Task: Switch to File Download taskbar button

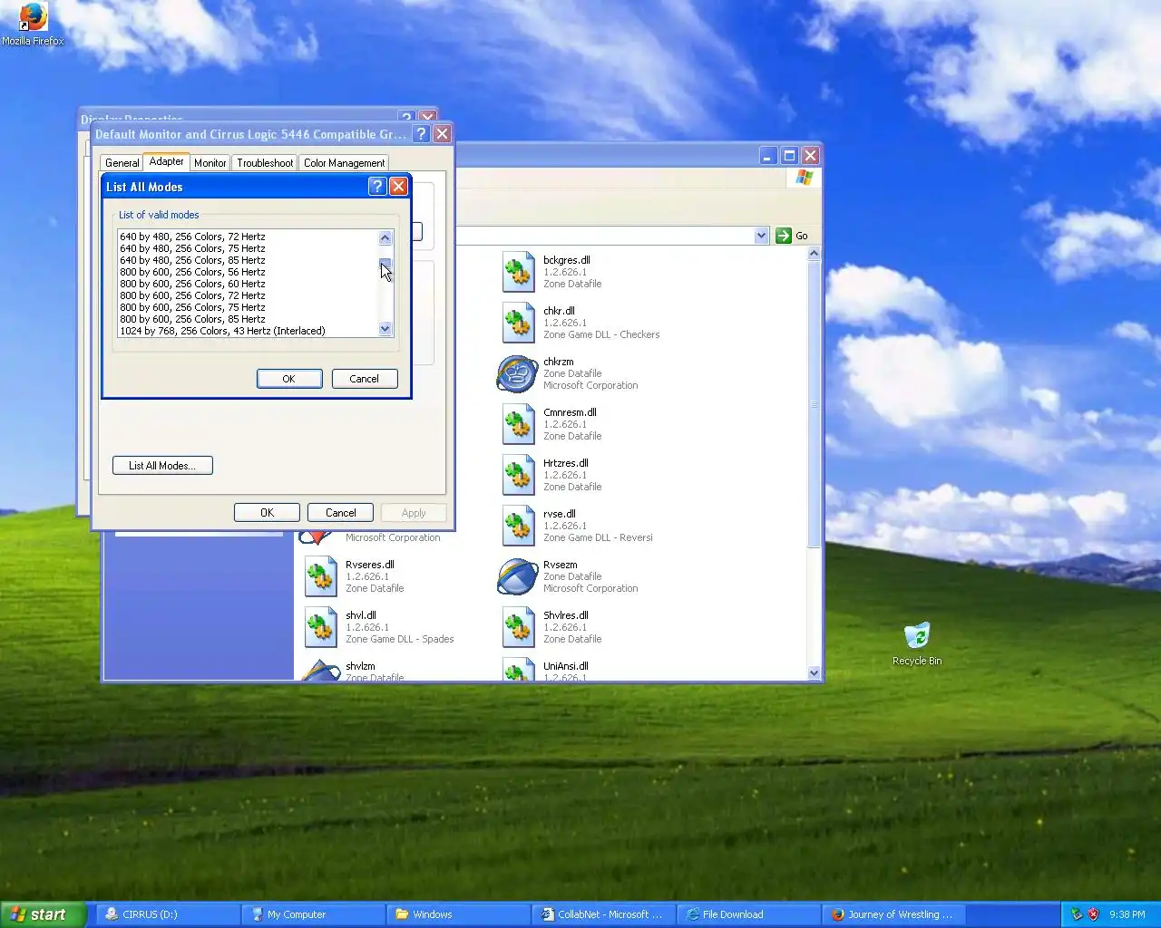Action: [748, 914]
